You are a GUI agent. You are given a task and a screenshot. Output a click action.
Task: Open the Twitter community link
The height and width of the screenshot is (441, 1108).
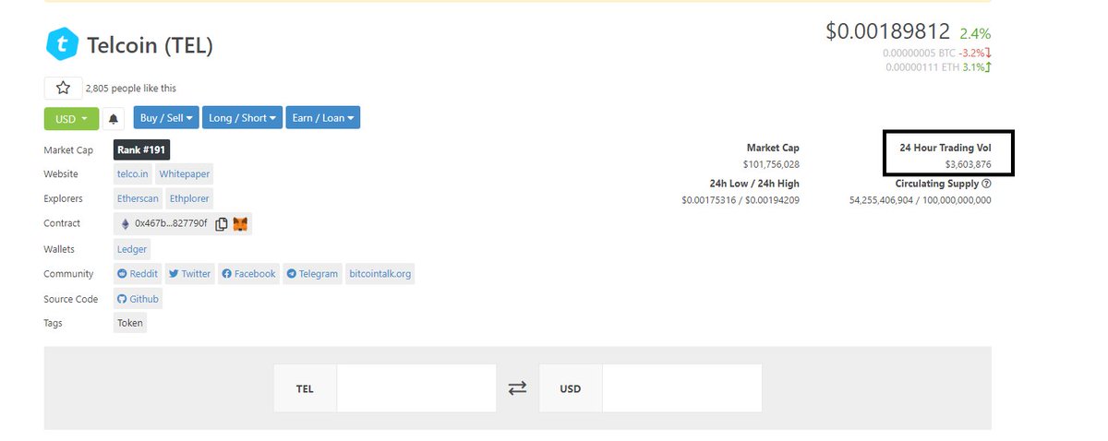click(189, 273)
